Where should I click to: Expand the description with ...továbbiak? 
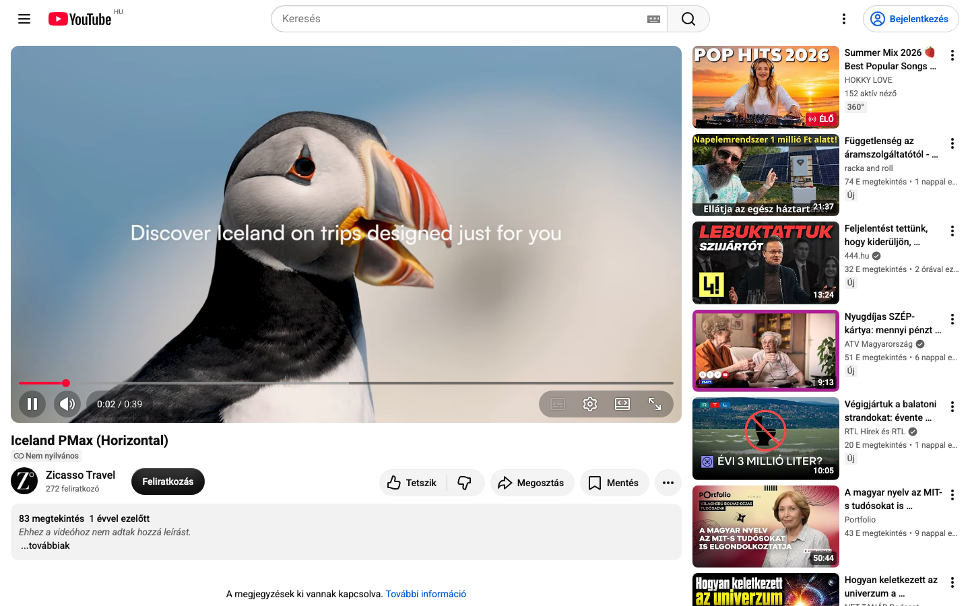click(x=44, y=545)
